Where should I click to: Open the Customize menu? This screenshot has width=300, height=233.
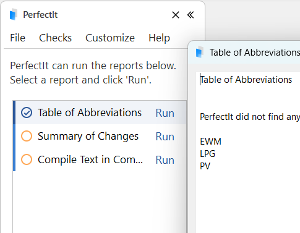click(x=110, y=38)
